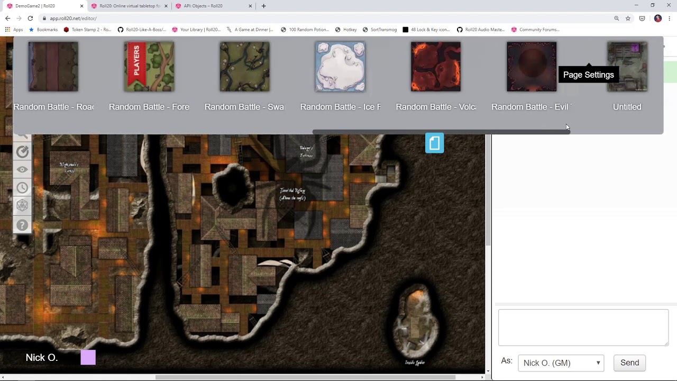Open the SortTransmog bookmark
This screenshot has height=381, width=677.
(379, 30)
